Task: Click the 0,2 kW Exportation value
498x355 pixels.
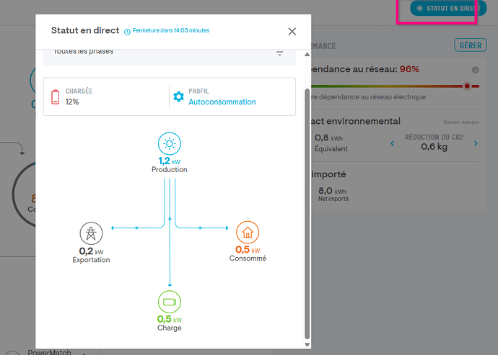Action: pos(91,251)
